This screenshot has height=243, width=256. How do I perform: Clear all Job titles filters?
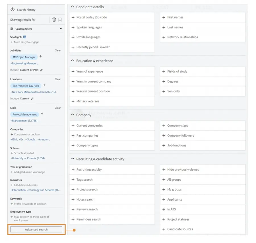(58, 50)
